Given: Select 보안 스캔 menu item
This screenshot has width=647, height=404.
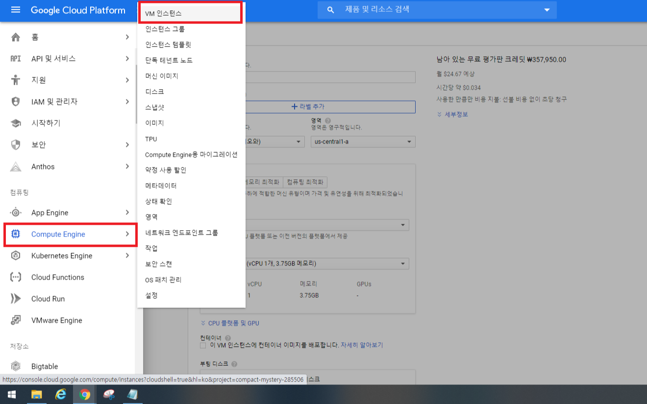Looking at the screenshot, I should coord(191,264).
